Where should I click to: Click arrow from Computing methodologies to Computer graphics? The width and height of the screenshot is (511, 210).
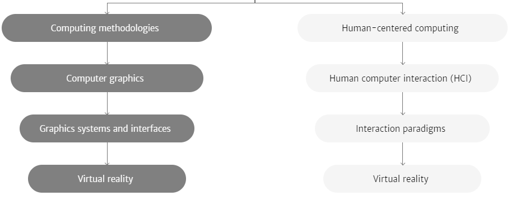point(107,53)
